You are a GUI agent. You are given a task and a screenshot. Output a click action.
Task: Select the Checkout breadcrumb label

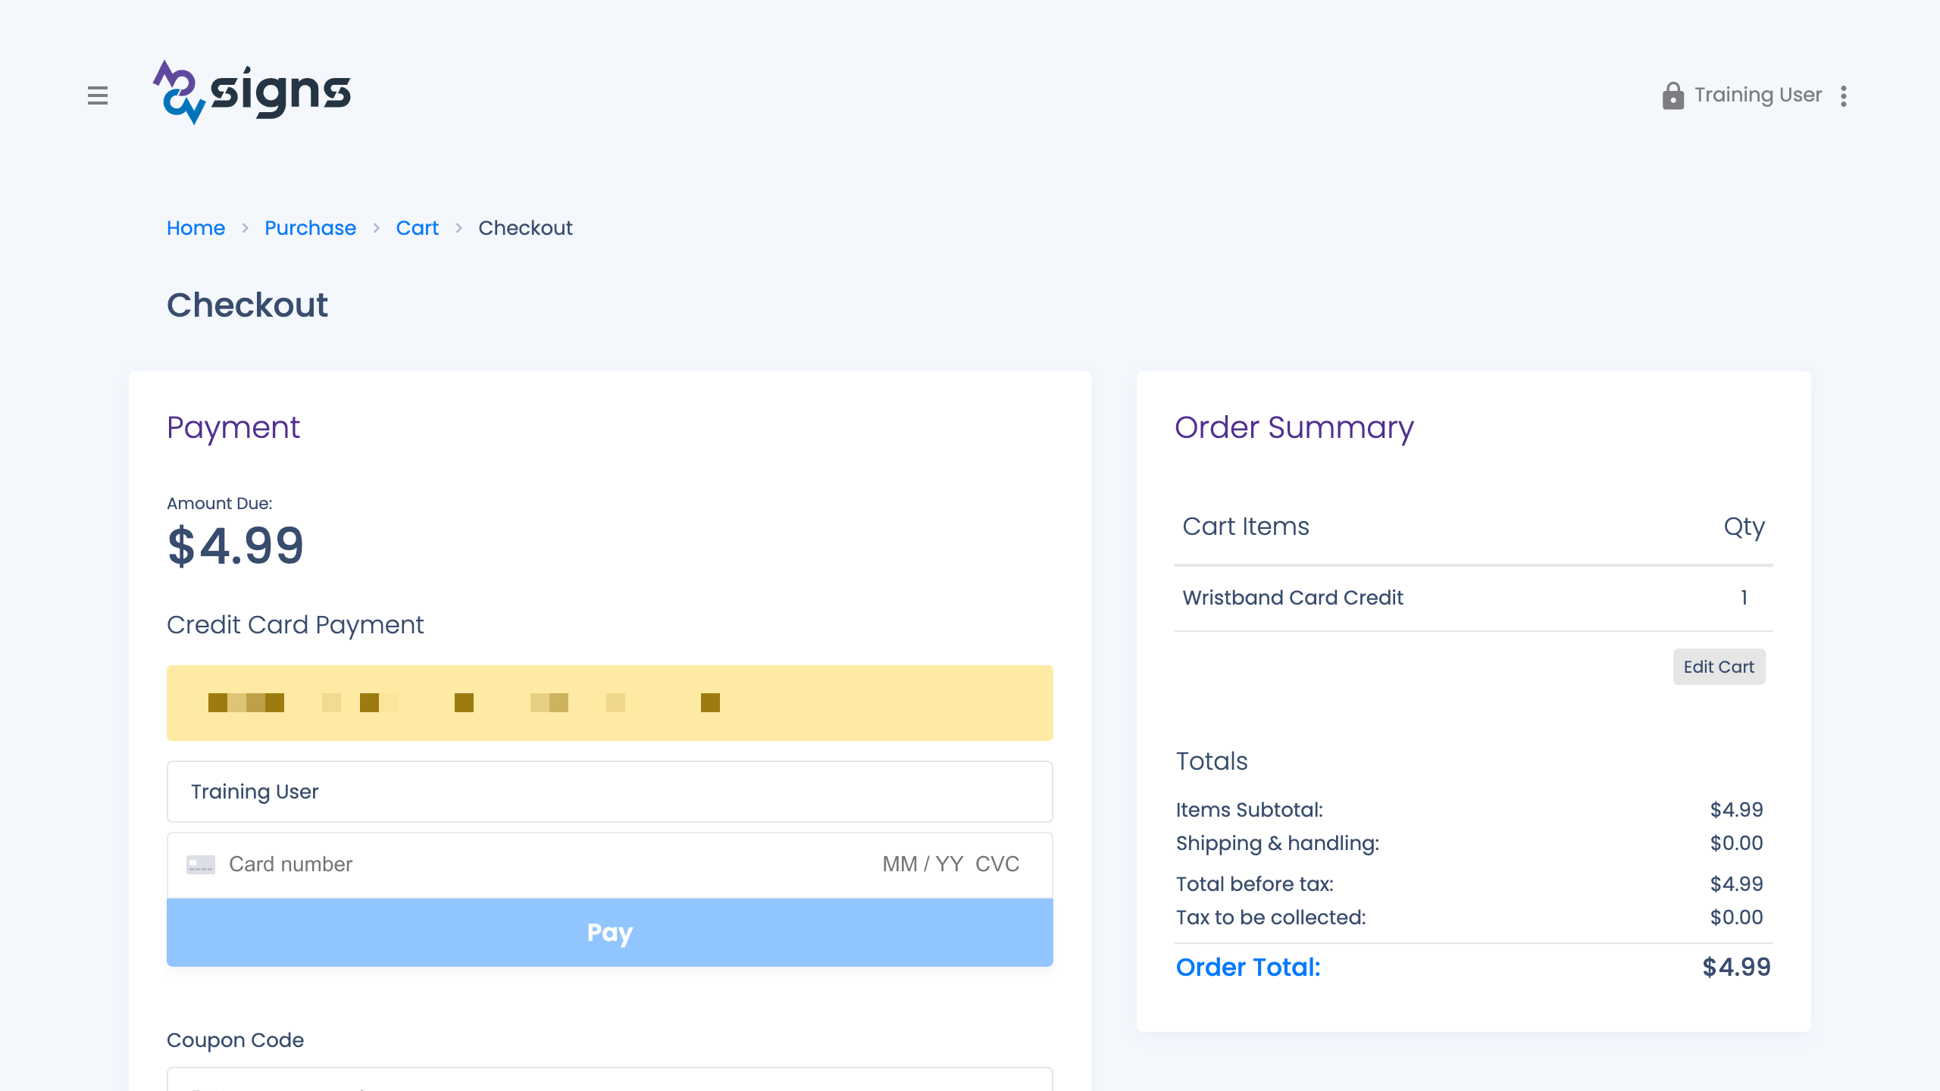tap(525, 228)
